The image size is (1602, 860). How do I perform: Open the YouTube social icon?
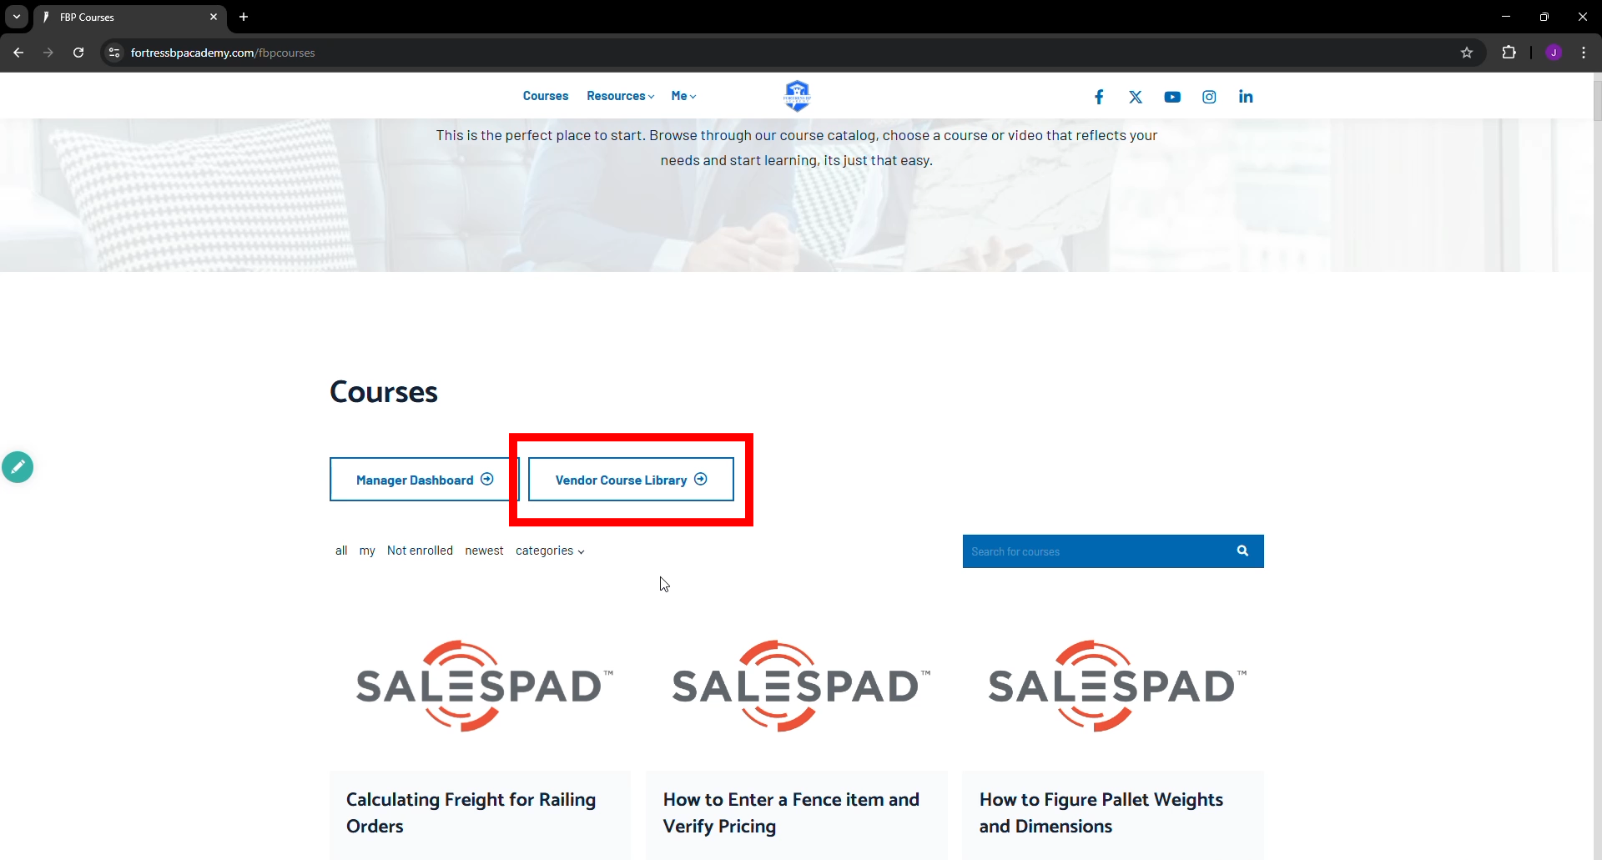point(1172,97)
